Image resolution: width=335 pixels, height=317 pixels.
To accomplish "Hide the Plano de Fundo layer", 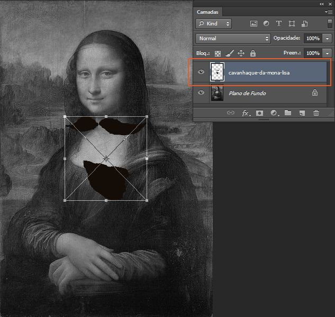I will pos(201,92).
